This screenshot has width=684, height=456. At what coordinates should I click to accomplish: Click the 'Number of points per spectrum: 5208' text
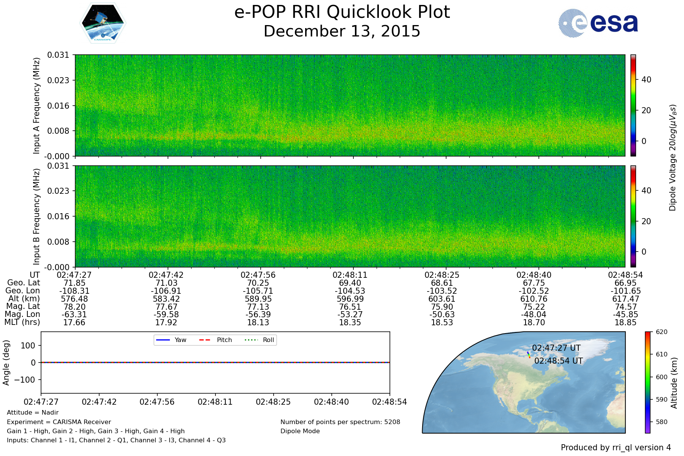(340, 422)
